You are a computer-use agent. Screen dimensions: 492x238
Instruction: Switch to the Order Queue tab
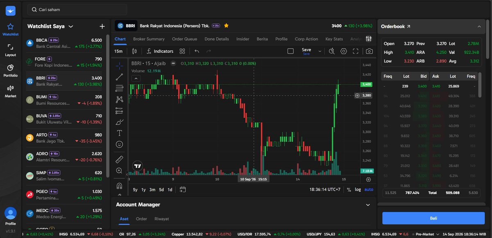tap(184, 39)
